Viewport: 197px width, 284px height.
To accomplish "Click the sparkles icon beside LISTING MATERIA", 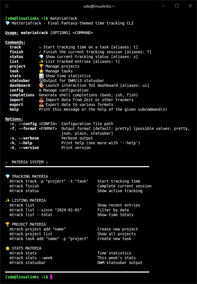I will click(7, 200).
